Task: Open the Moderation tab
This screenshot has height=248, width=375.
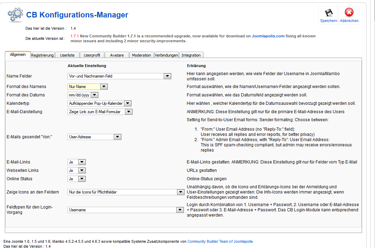Action: click(141, 55)
